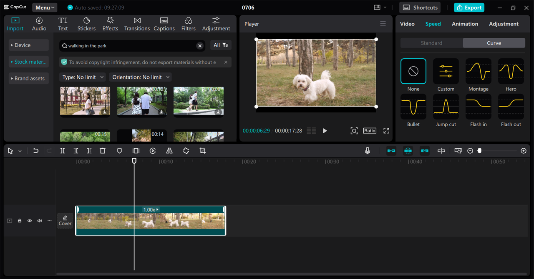Click the Mirror flip icon

pos(169,151)
